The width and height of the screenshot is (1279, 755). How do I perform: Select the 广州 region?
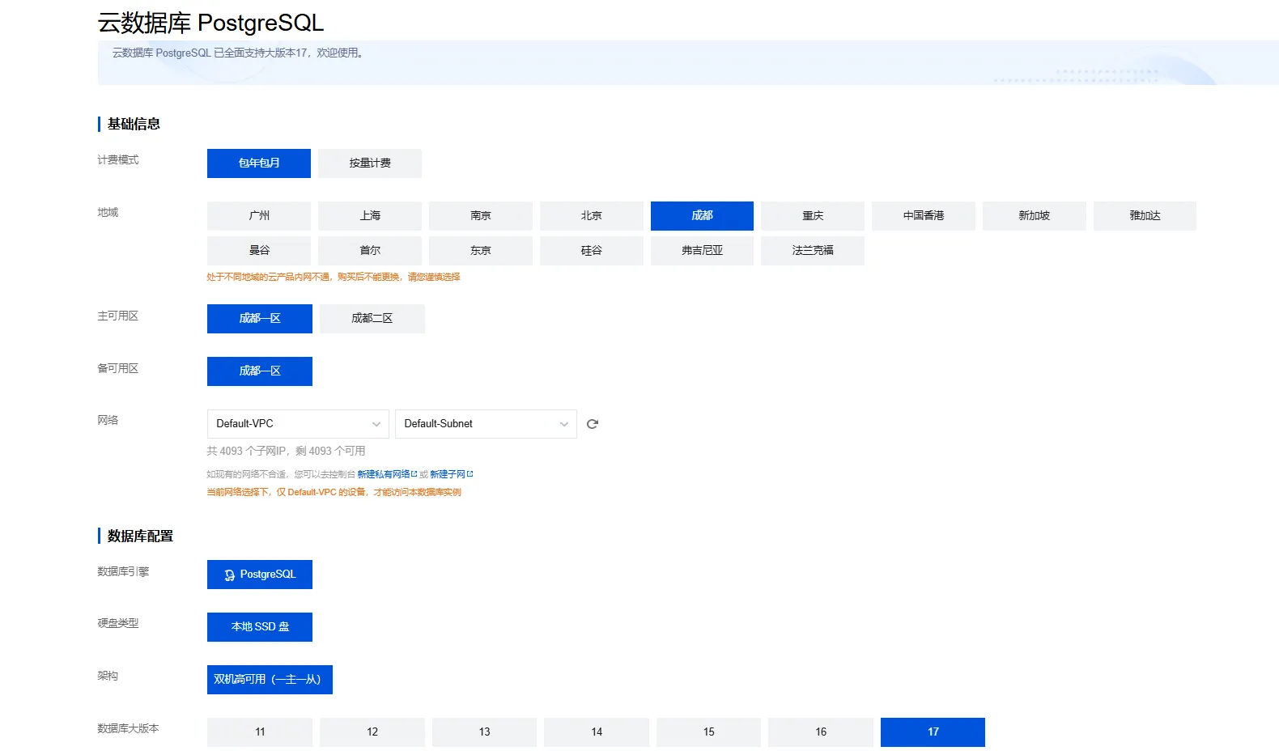click(259, 216)
